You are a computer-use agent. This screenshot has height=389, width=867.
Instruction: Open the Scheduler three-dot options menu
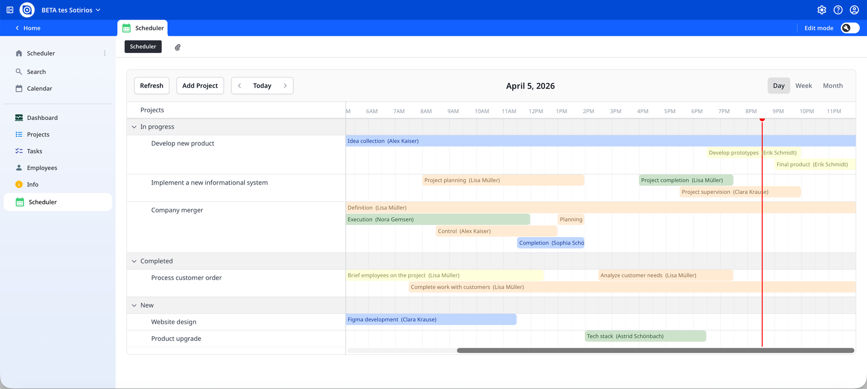pos(105,53)
